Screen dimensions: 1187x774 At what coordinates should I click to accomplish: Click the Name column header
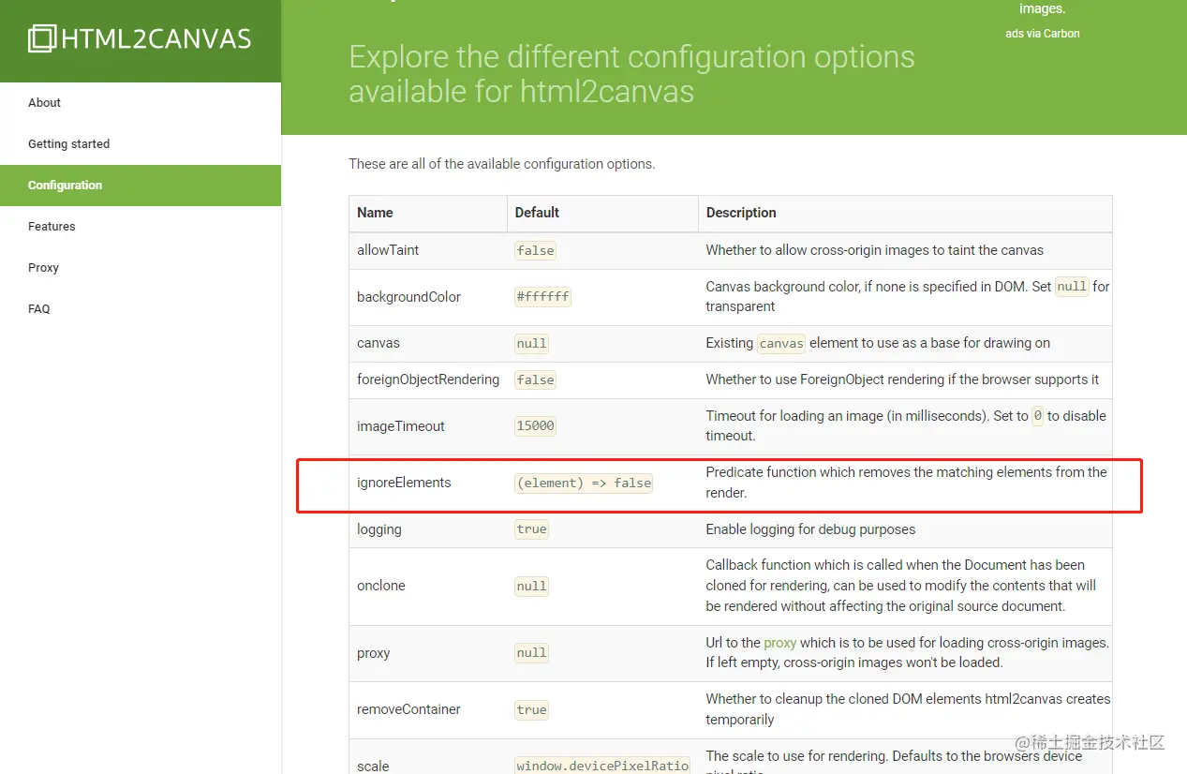point(375,213)
